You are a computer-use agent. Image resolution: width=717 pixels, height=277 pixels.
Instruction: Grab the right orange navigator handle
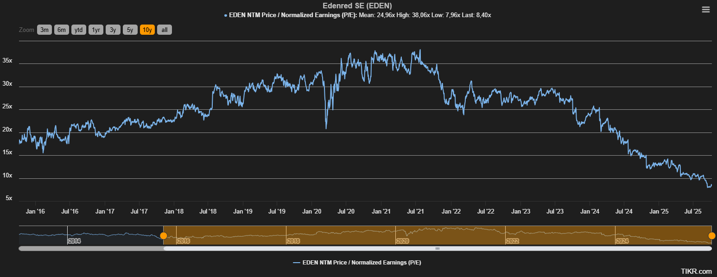click(711, 236)
